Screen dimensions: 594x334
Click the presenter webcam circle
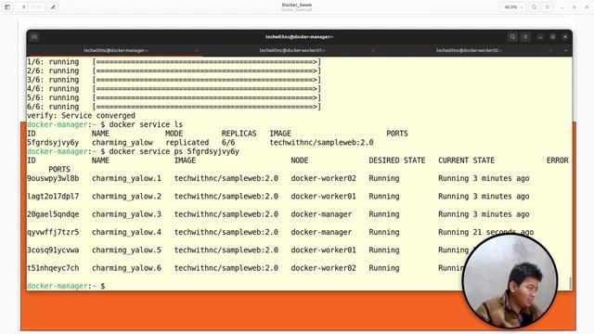[510, 280]
